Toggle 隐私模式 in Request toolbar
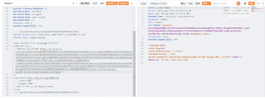The image size is (265, 98). pyautogui.click(x=85, y=3)
